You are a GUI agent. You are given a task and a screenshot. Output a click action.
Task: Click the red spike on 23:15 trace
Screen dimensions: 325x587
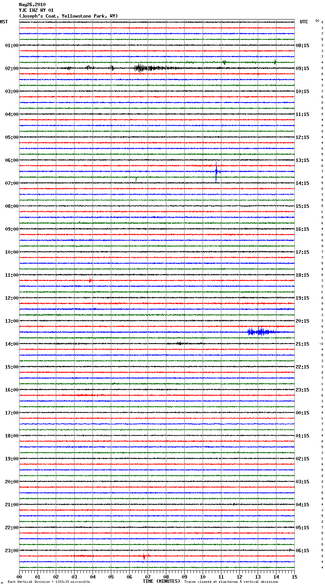point(144,556)
